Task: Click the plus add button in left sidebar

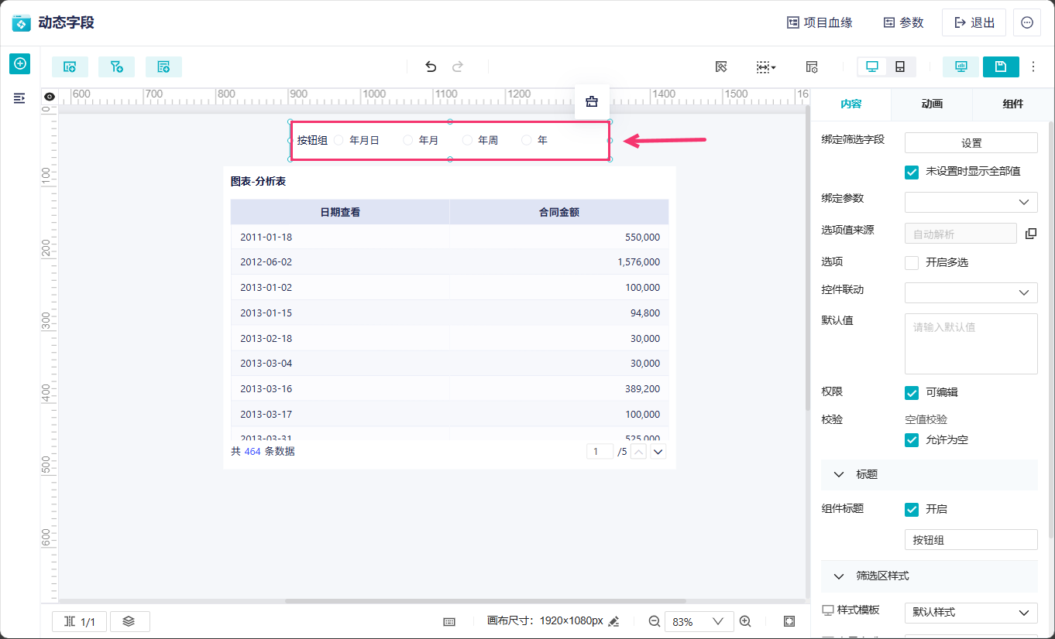Action: click(x=20, y=63)
